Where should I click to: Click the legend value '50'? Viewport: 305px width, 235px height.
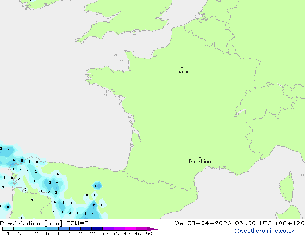tap(149, 233)
